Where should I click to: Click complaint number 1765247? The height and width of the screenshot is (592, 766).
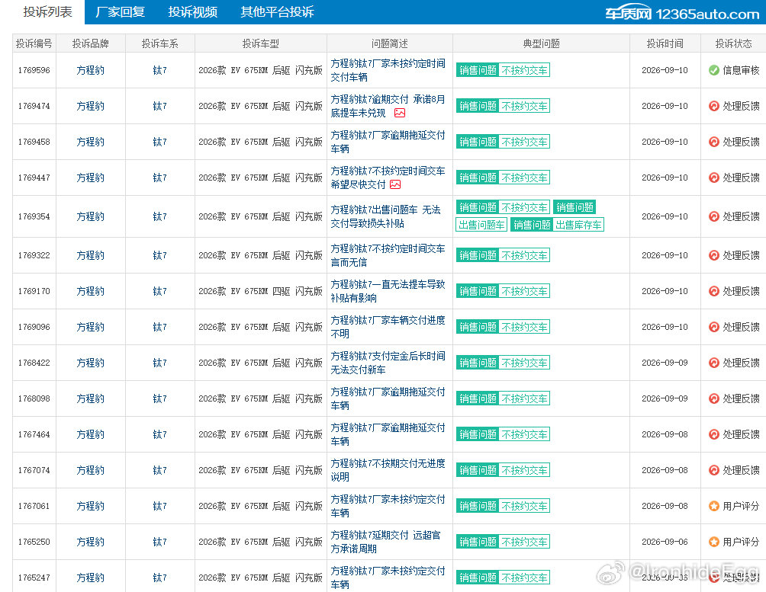coord(34,578)
